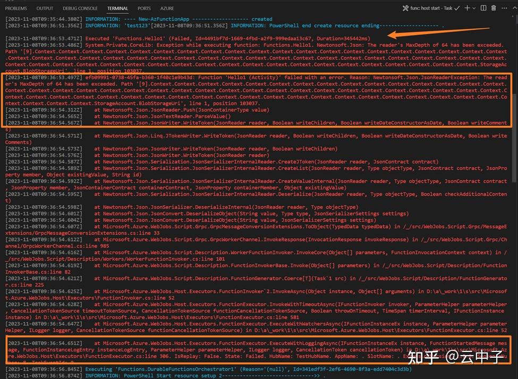Select the 'func: host start - Task' terminal

431,8
